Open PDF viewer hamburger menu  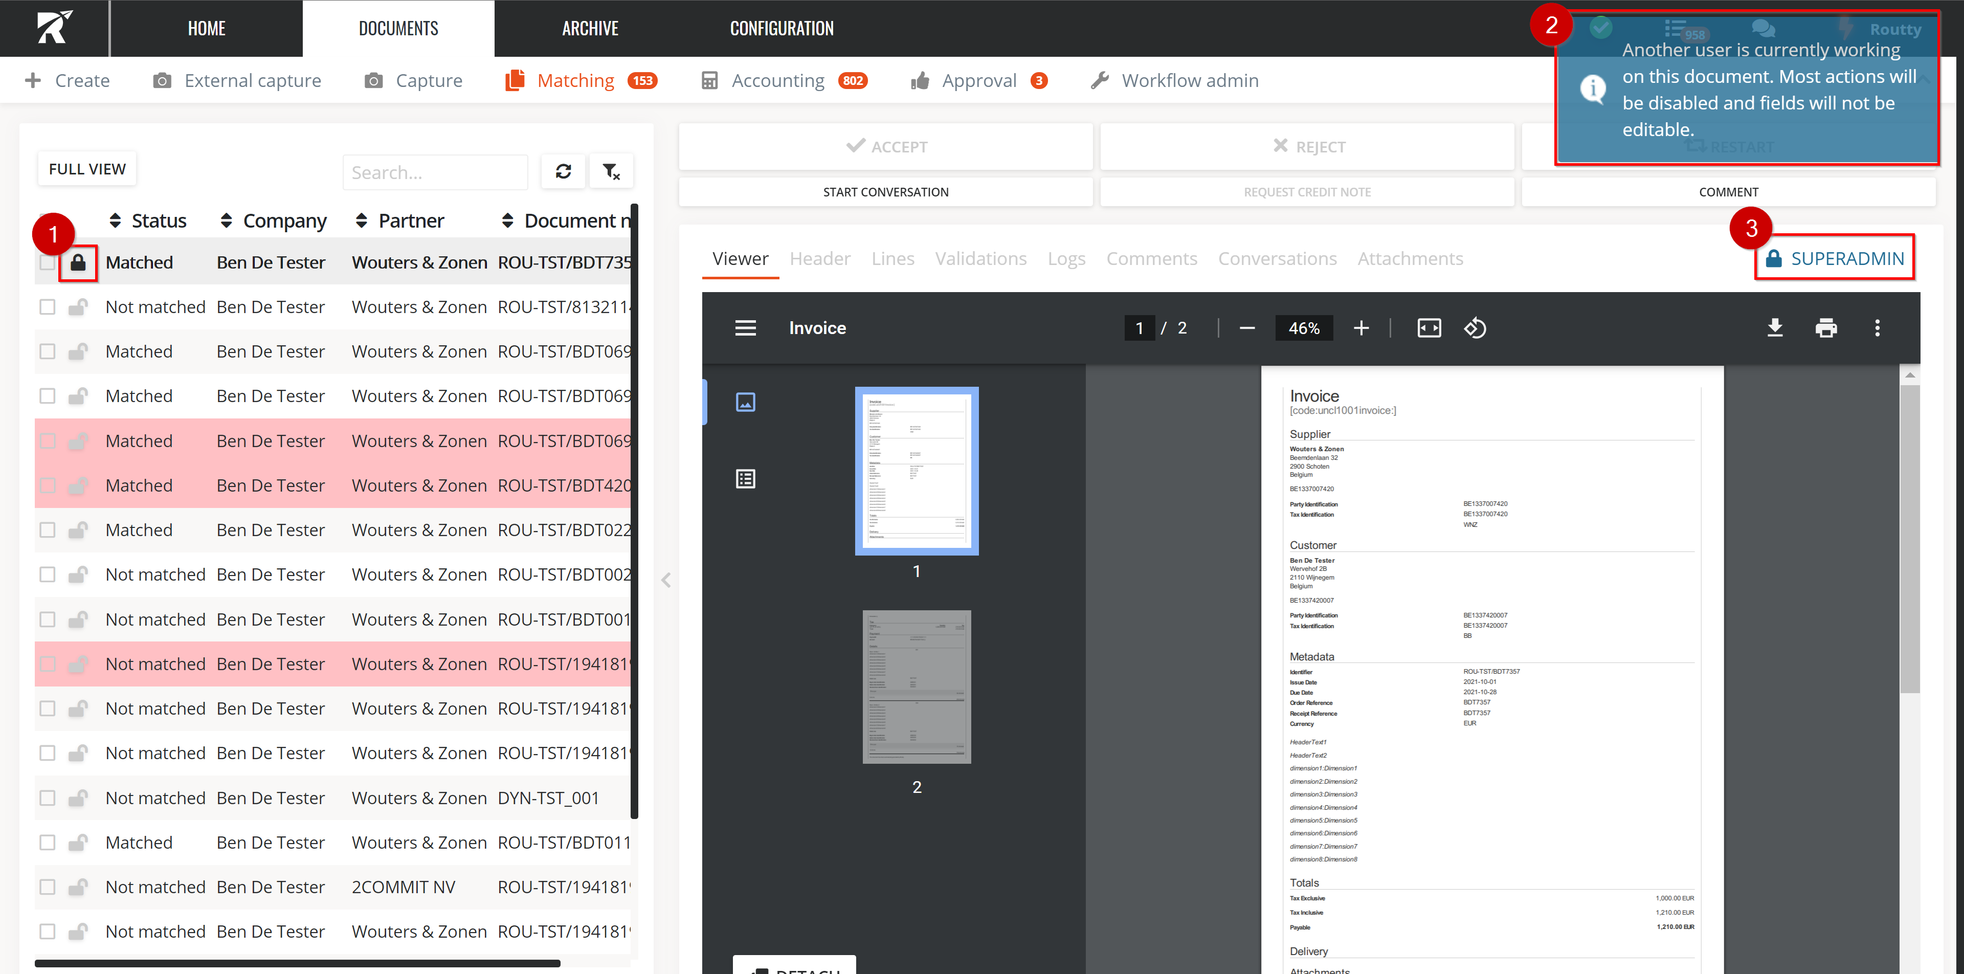click(x=745, y=328)
